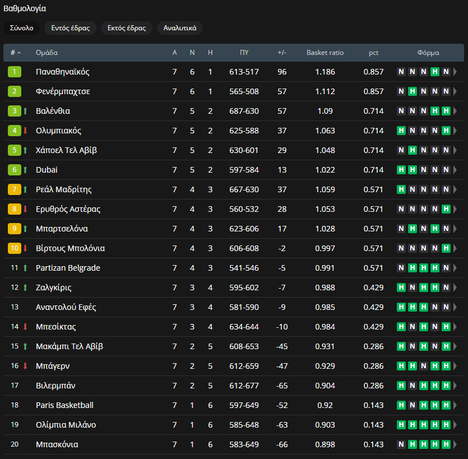468x459 pixels.
Task: Select the Σύνολο tab
Action: [x=21, y=28]
